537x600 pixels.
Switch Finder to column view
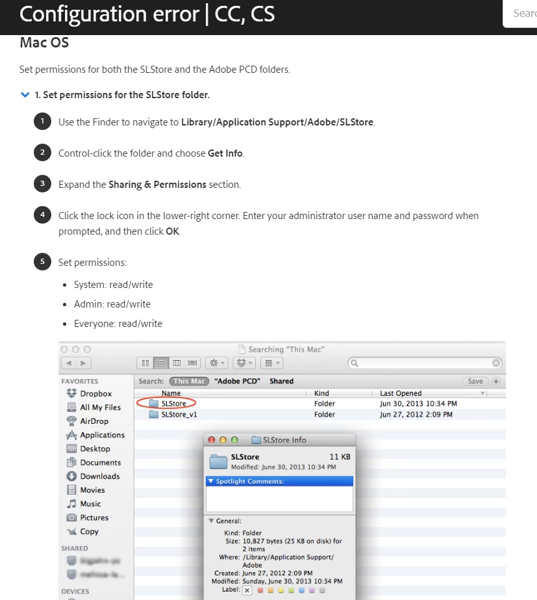(x=177, y=363)
